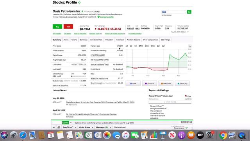Open the Quote type dropdown arrow
The height and width of the screenshot is (141, 250).
click(71, 123)
